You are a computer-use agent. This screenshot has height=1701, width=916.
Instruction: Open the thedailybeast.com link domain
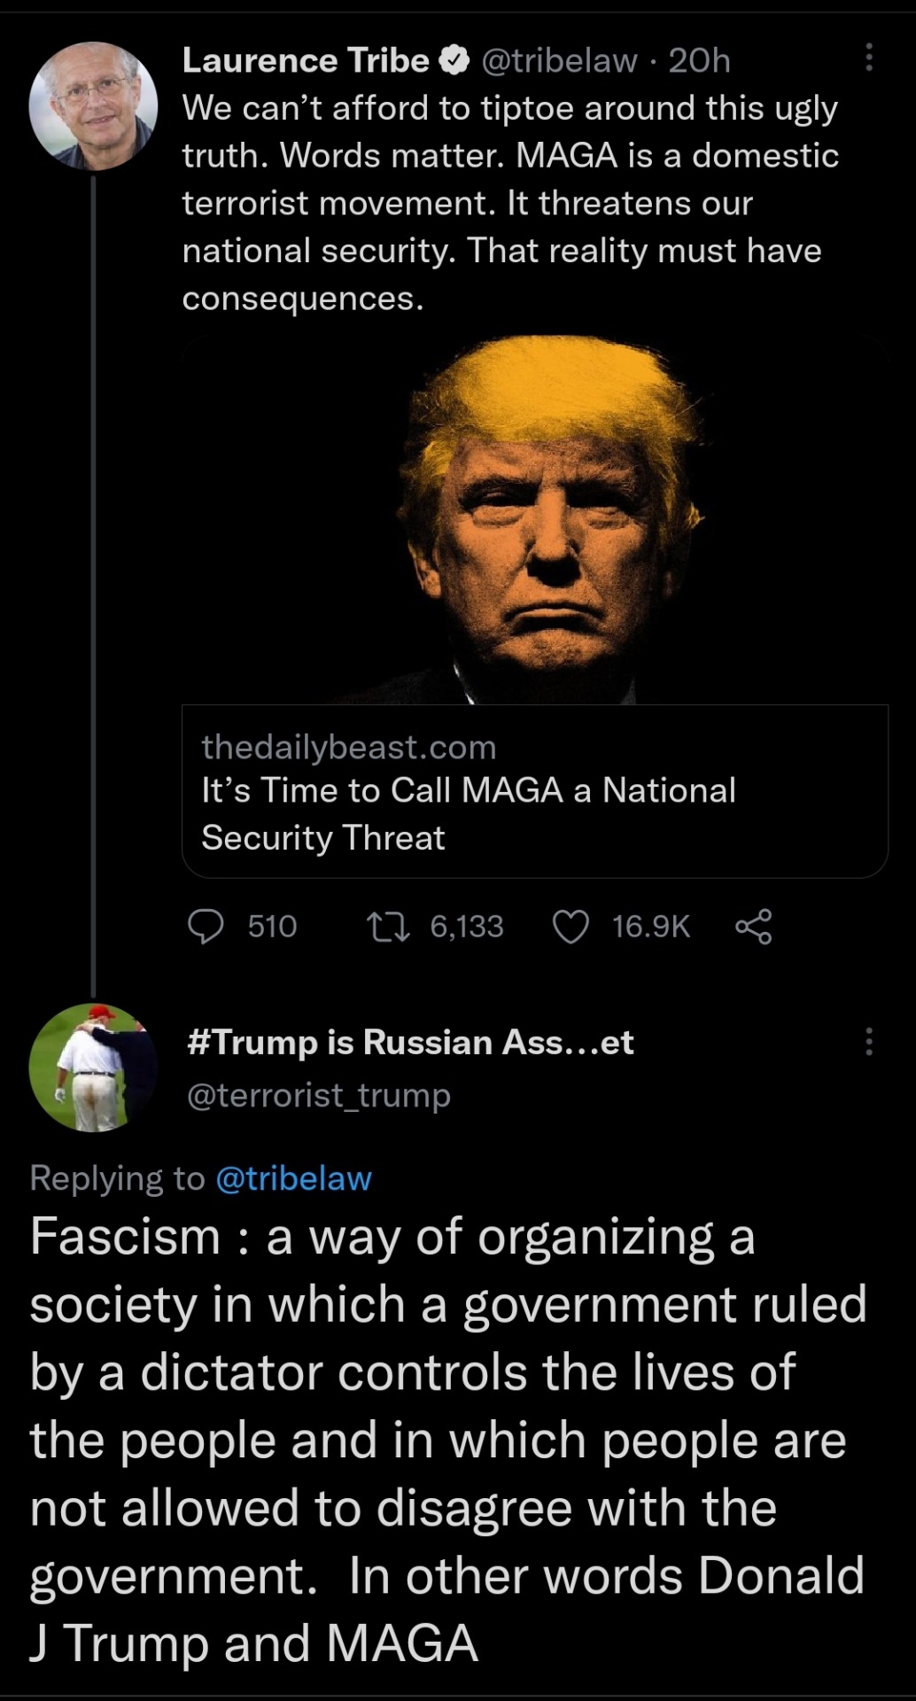pos(348,747)
